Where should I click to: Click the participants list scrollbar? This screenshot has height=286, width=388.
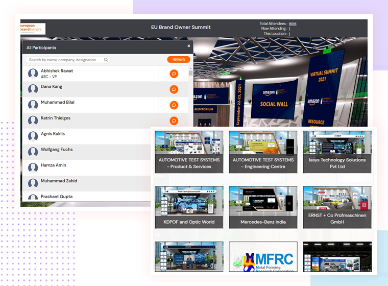pos(191,73)
